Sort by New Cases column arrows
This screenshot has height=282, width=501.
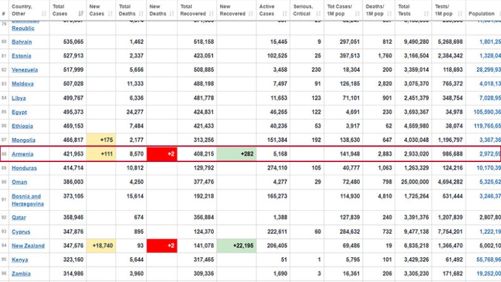[110, 14]
